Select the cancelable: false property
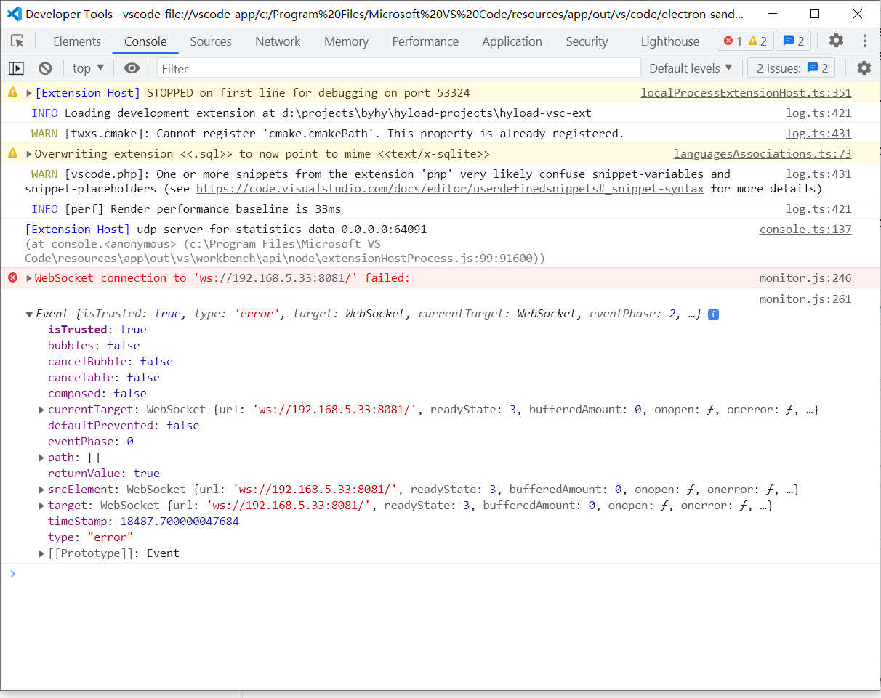The height and width of the screenshot is (698, 881). click(104, 378)
